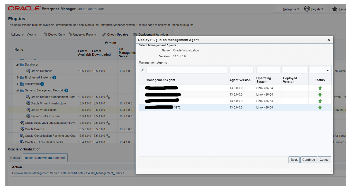
Task: Click the info icon beside Engineered Systems
Action: 54,78
